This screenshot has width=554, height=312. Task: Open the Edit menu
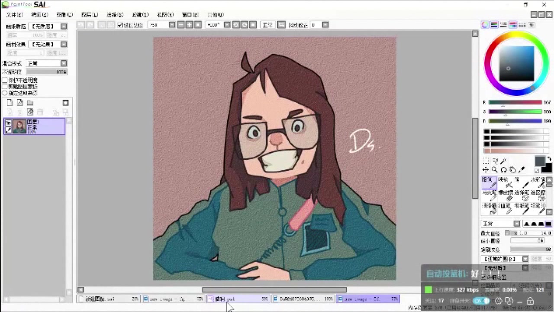pos(39,15)
